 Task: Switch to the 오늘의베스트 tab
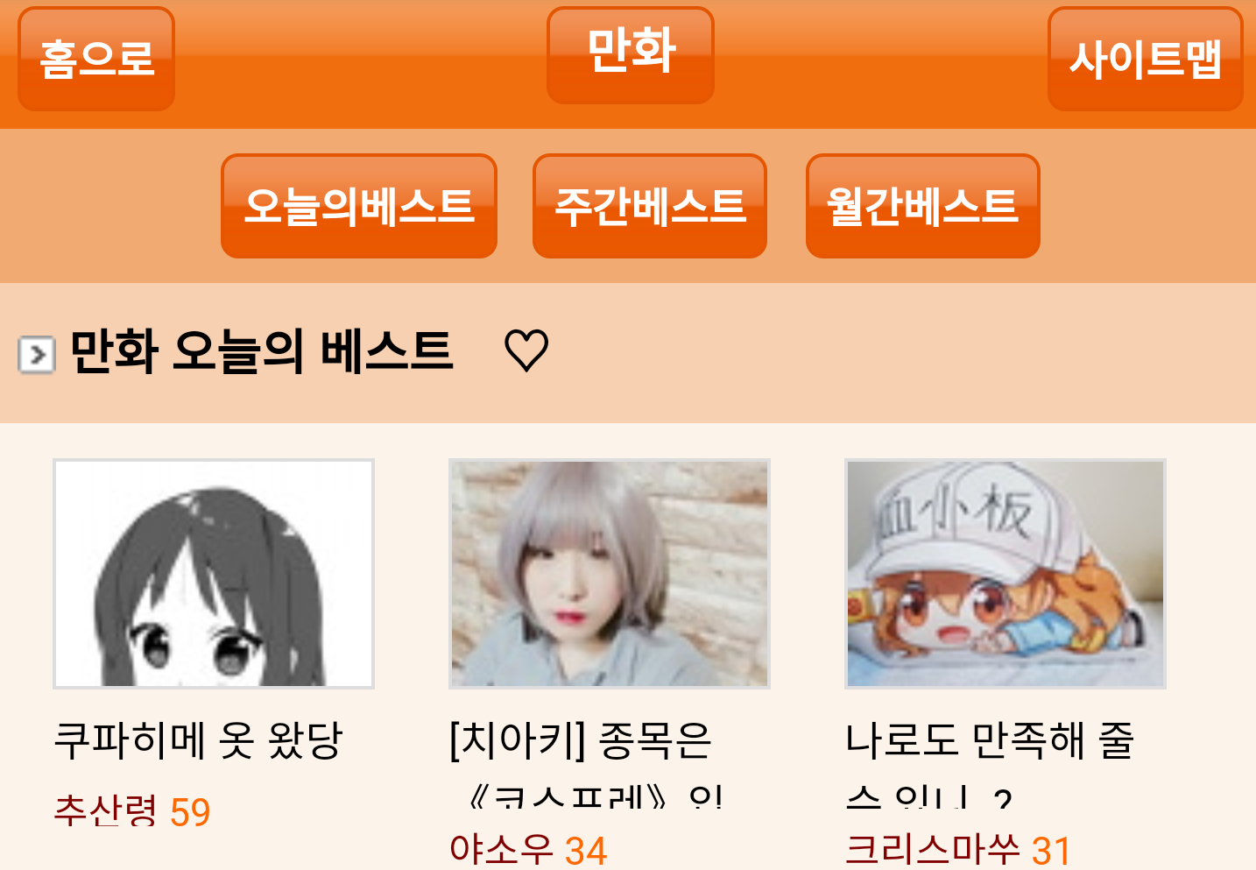pyautogui.click(x=359, y=206)
